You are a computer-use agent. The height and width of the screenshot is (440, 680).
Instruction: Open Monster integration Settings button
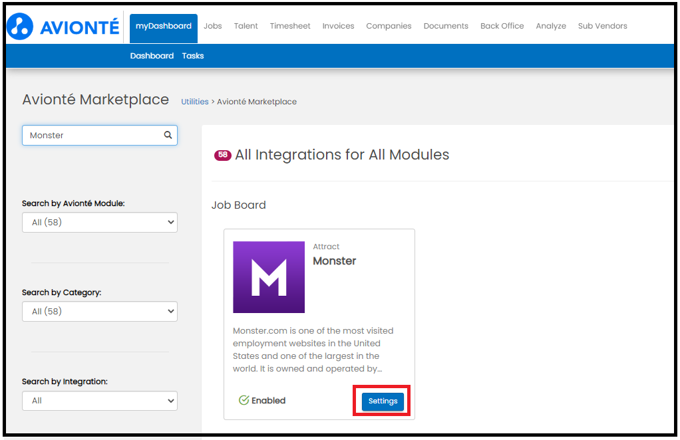pos(383,401)
